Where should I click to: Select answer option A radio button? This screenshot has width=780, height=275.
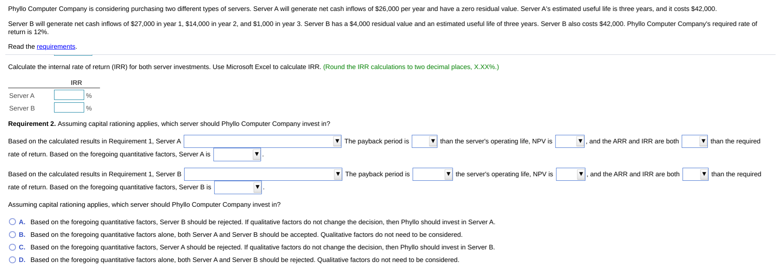click(x=12, y=221)
